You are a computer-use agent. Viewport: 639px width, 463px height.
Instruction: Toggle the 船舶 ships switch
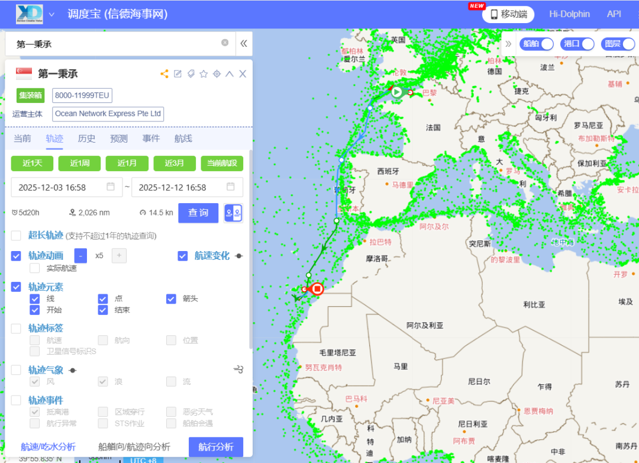click(x=536, y=44)
